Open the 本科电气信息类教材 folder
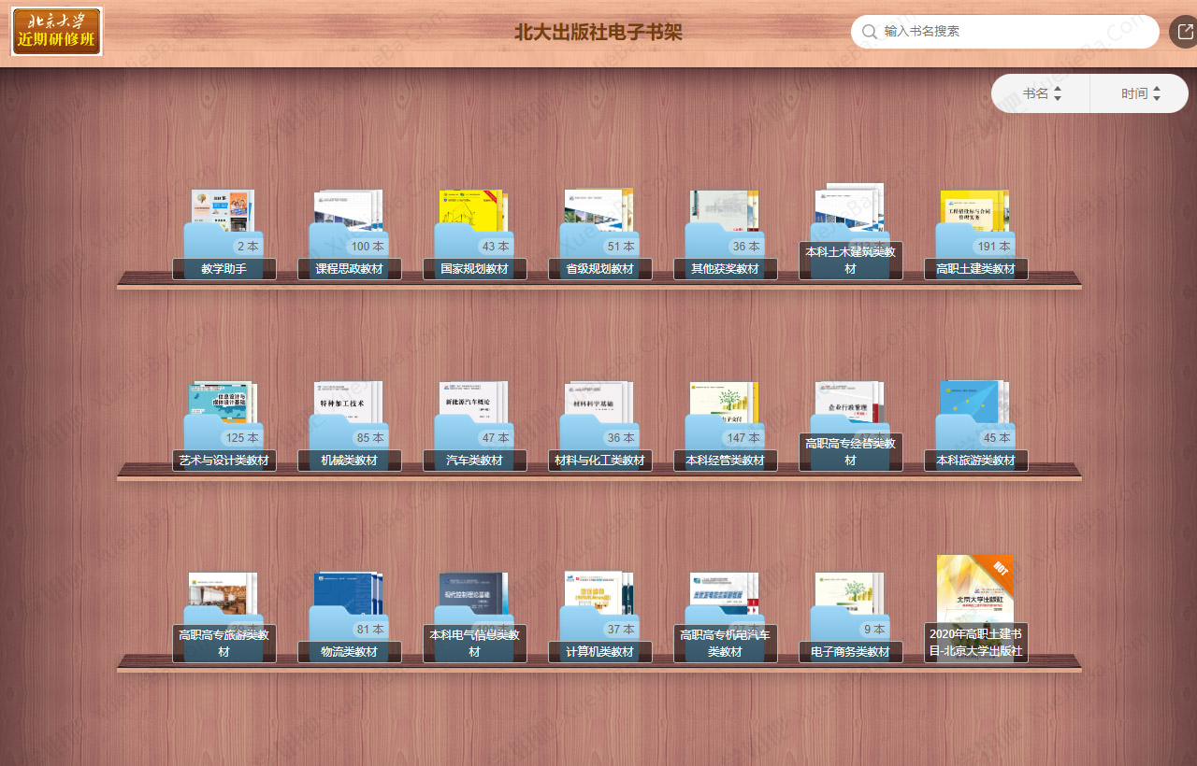 474,617
